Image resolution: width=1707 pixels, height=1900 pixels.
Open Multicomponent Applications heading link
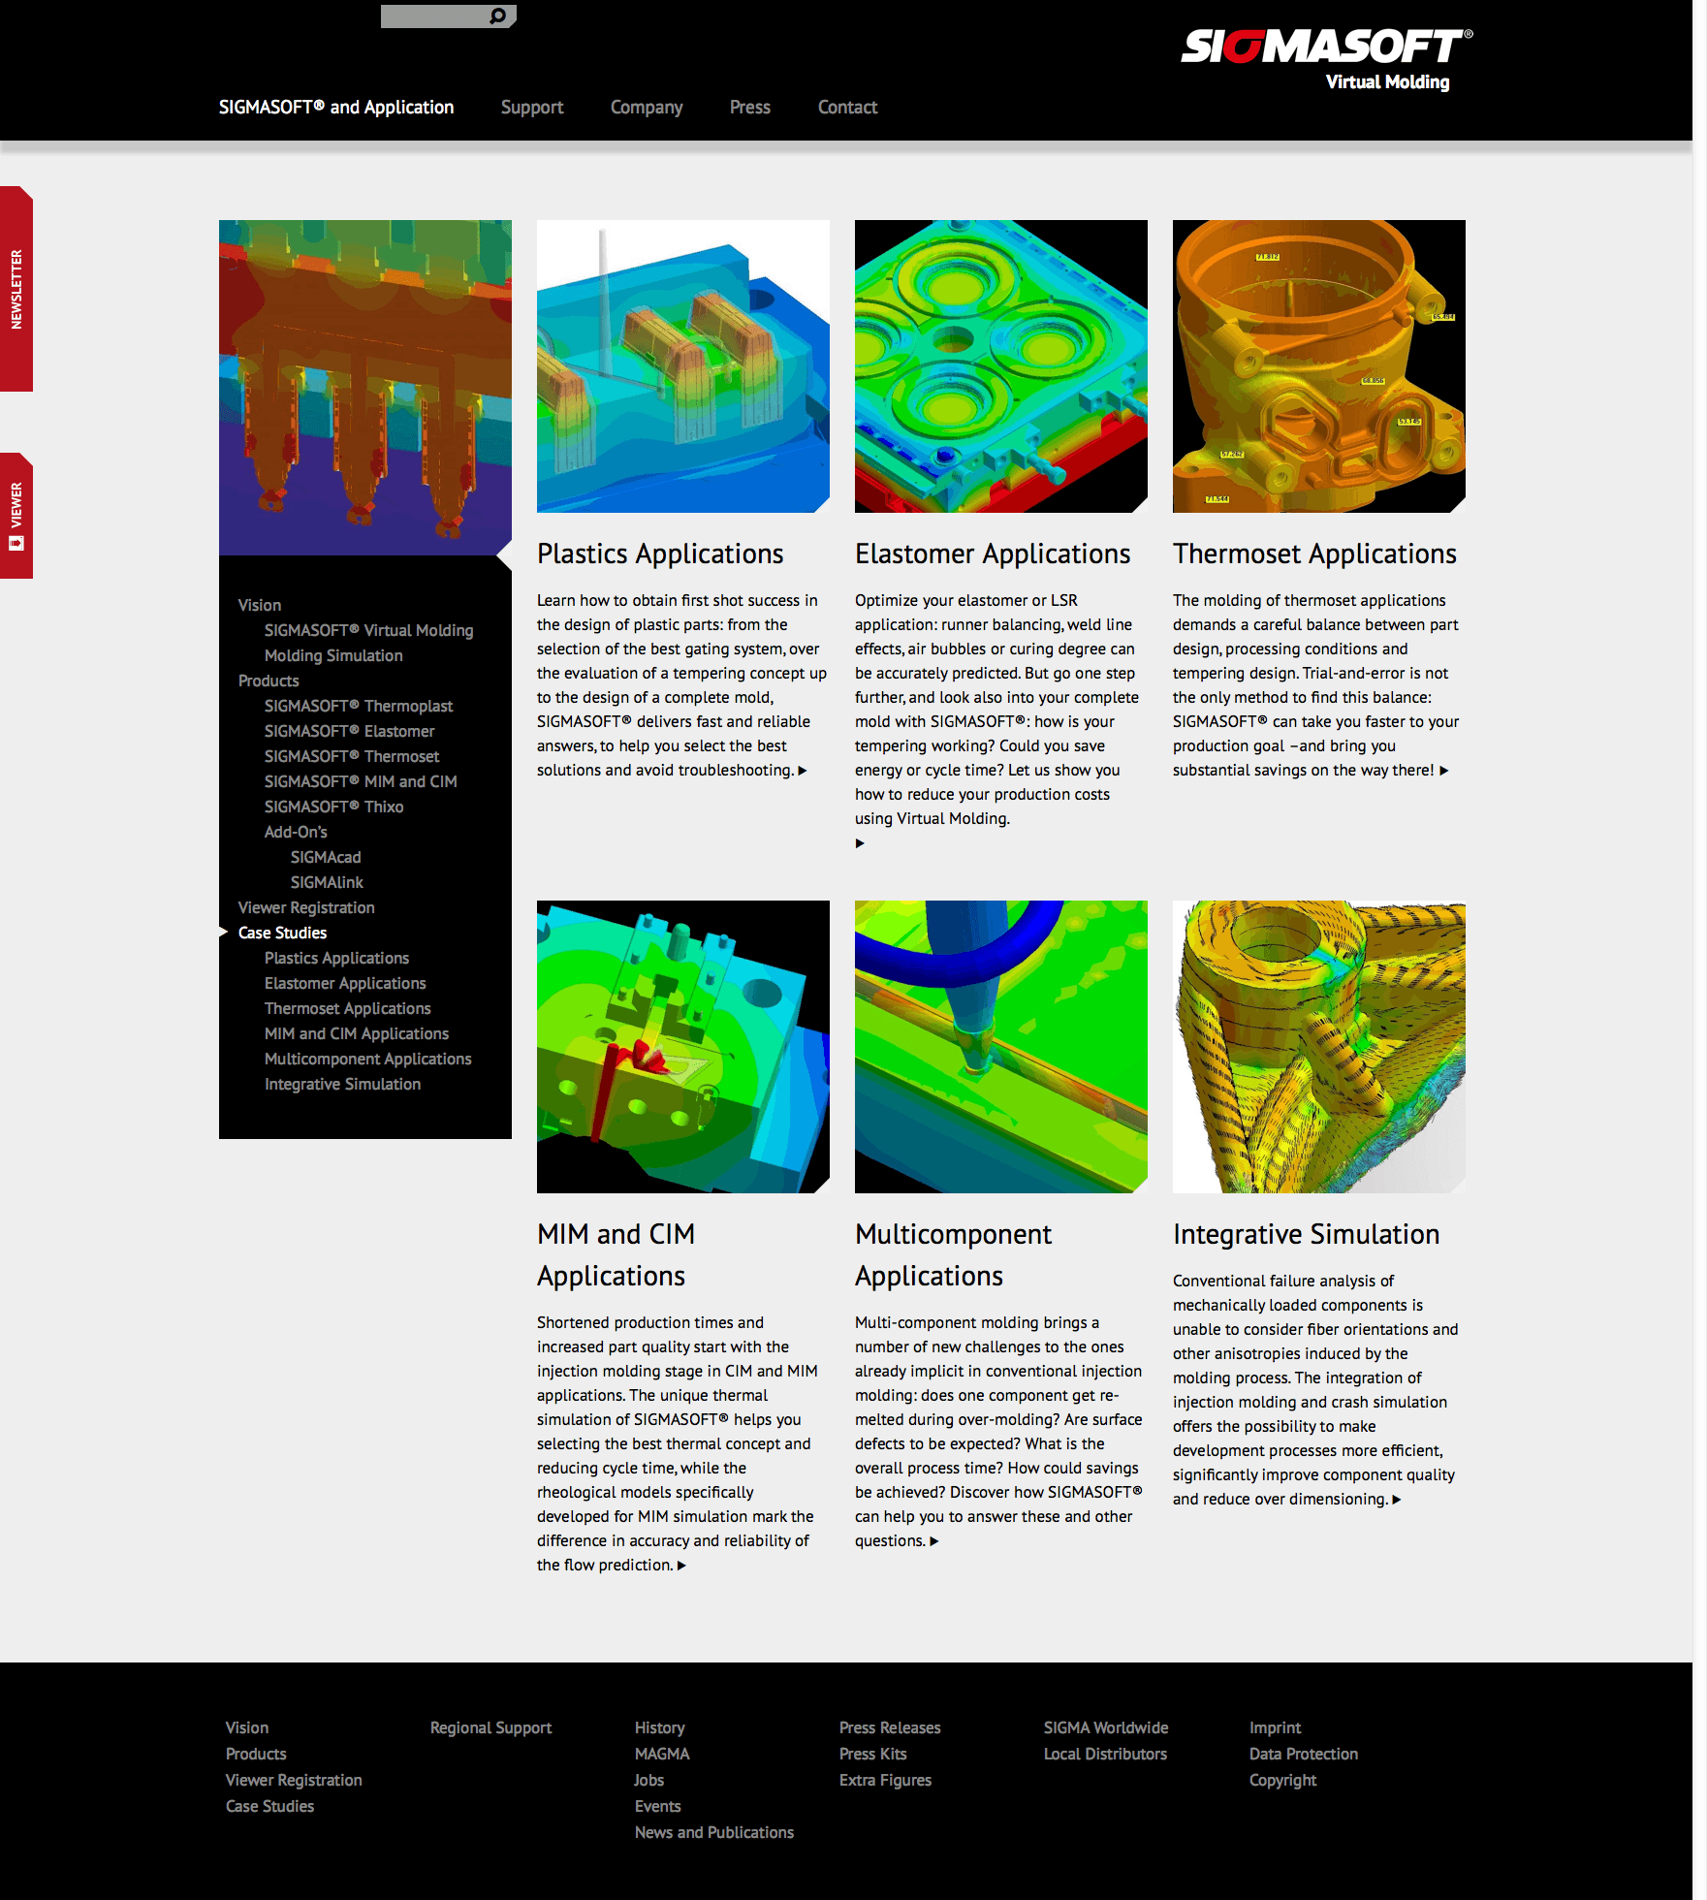[953, 1255]
